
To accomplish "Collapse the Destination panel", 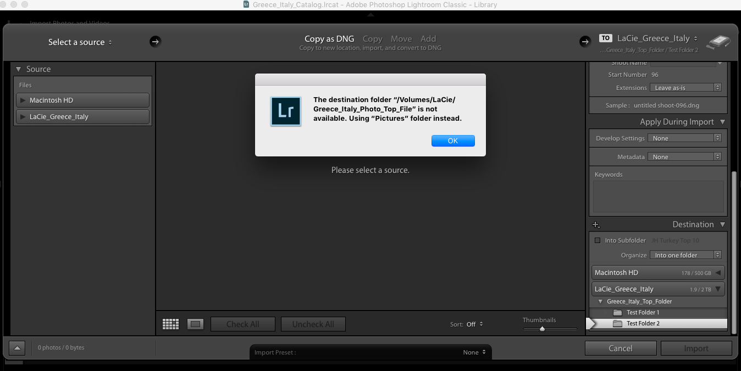I will click(x=722, y=224).
